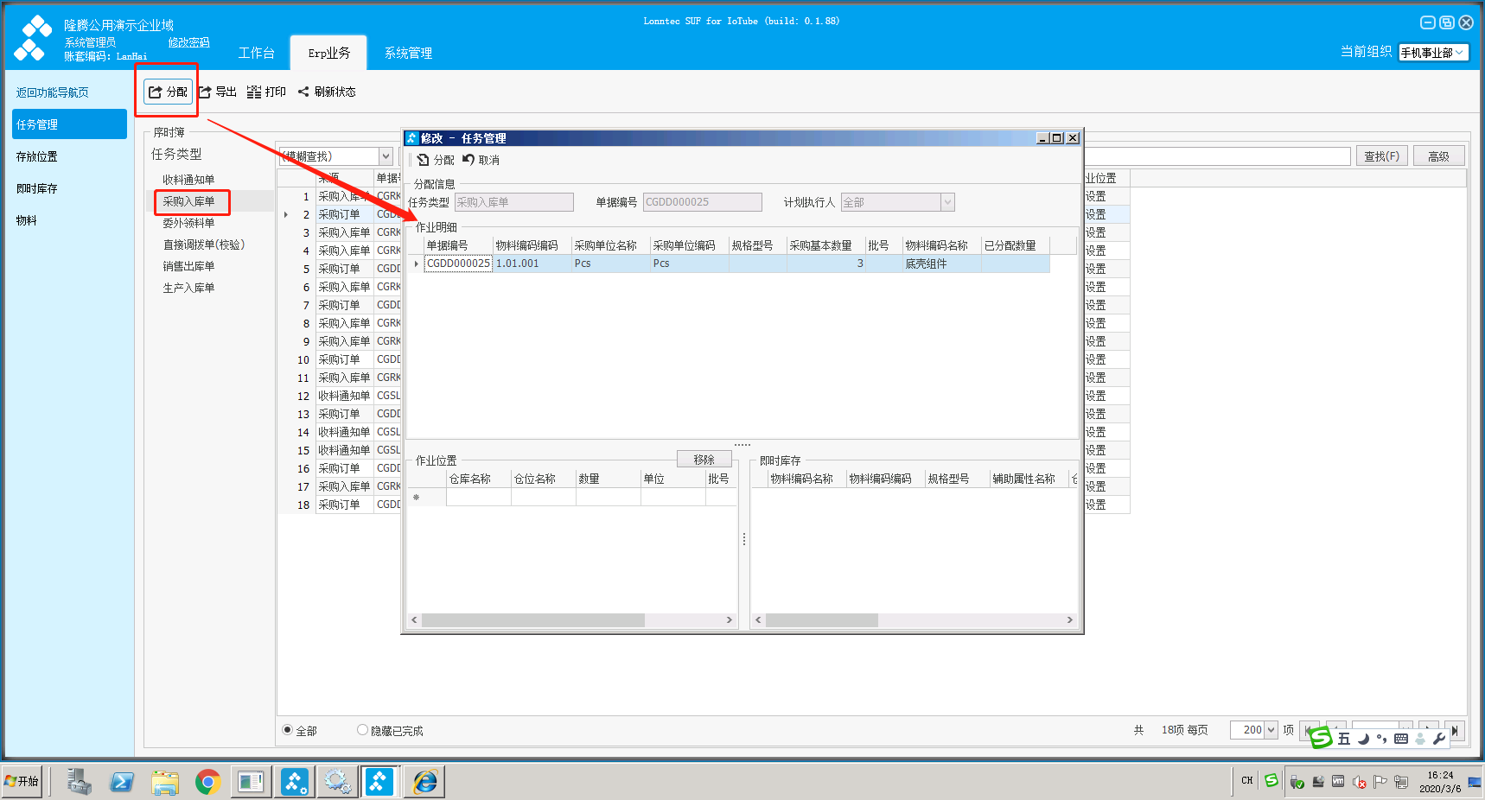The image size is (1485, 800).
Task: Click the Sogou green S logo on the IME bar
Action: (1321, 738)
